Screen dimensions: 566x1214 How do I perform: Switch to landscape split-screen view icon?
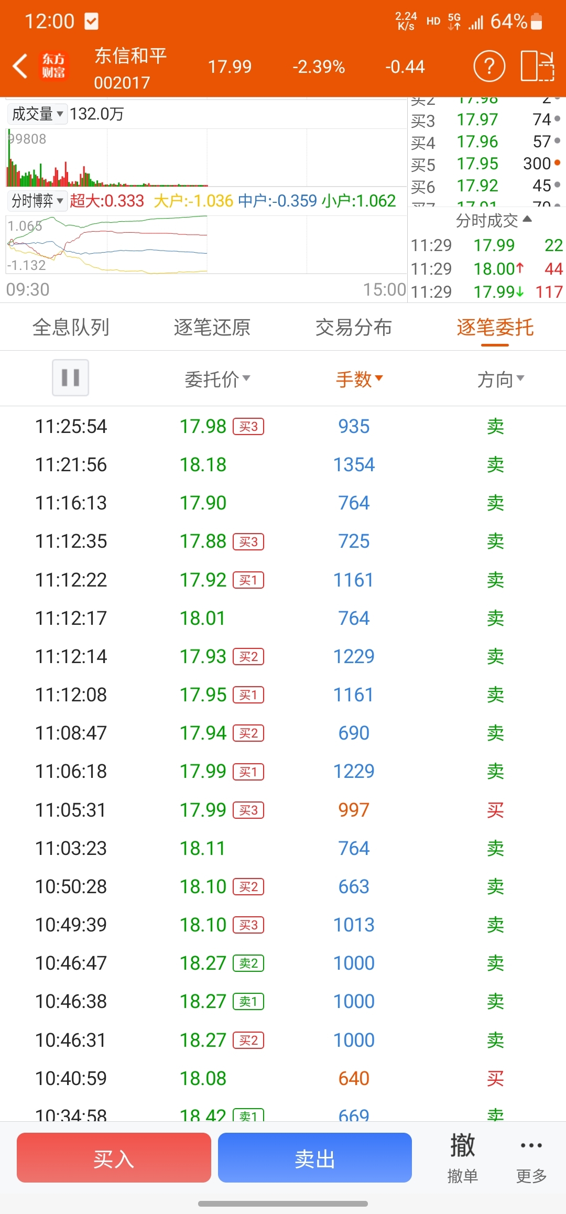point(537,66)
